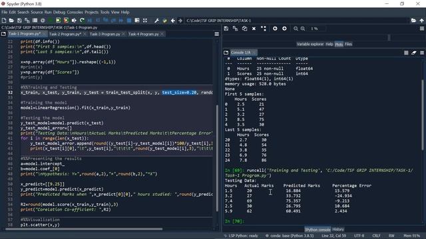Click LSP Python ready status entry
This screenshot has width=426, height=239.
(241, 236)
